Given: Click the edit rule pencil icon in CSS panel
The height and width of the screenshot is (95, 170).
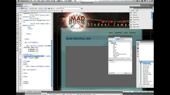Looking at the screenshot, I should [128, 73].
